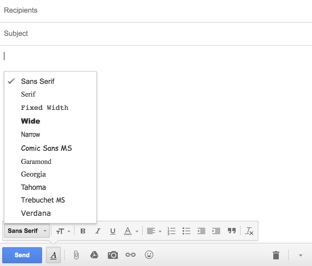
Task: Click the blue Send button
Action: pyautogui.click(x=22, y=255)
